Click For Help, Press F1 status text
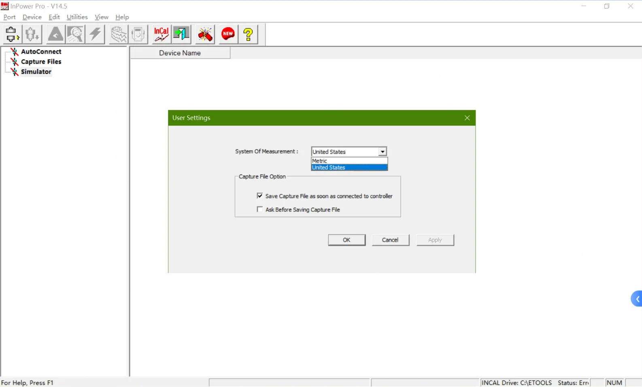The height and width of the screenshot is (387, 642). coord(28,383)
